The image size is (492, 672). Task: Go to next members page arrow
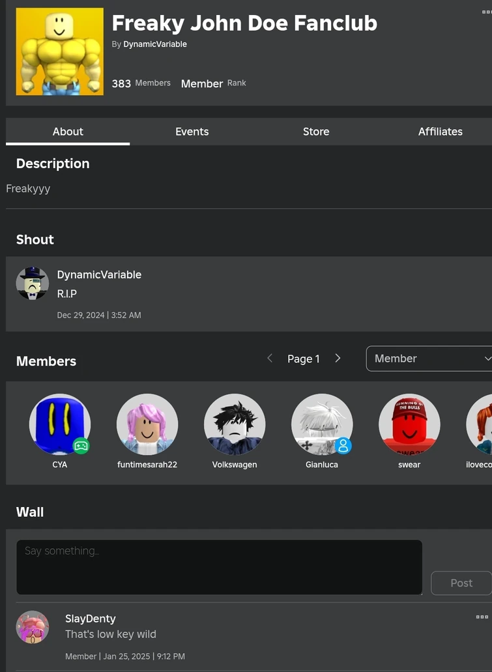point(338,358)
